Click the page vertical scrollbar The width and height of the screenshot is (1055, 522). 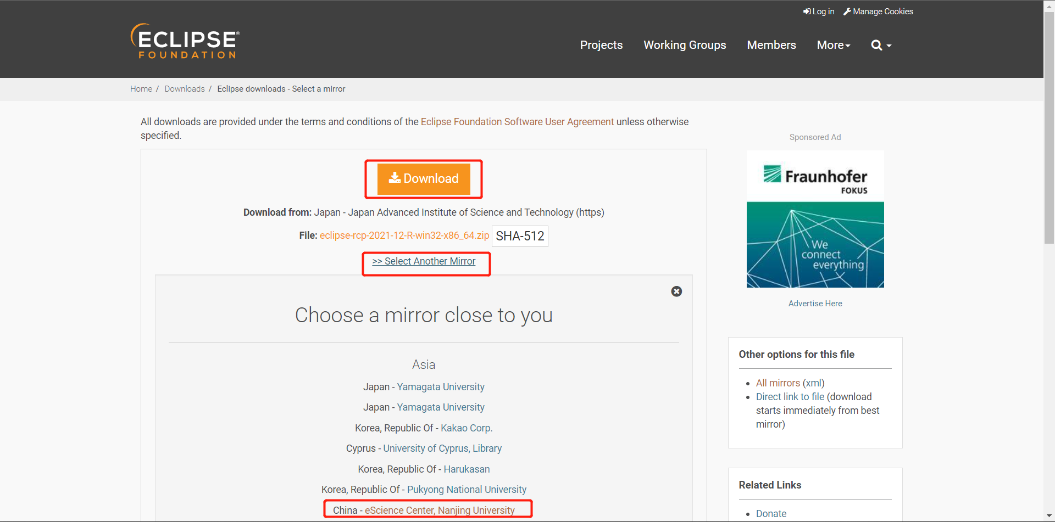coord(1049,127)
